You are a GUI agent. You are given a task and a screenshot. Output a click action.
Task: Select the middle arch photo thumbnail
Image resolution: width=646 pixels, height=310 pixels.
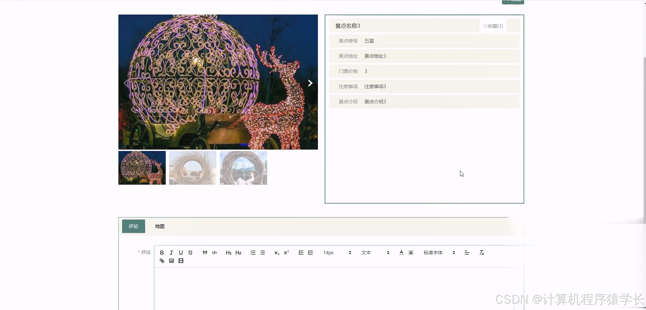click(x=192, y=168)
